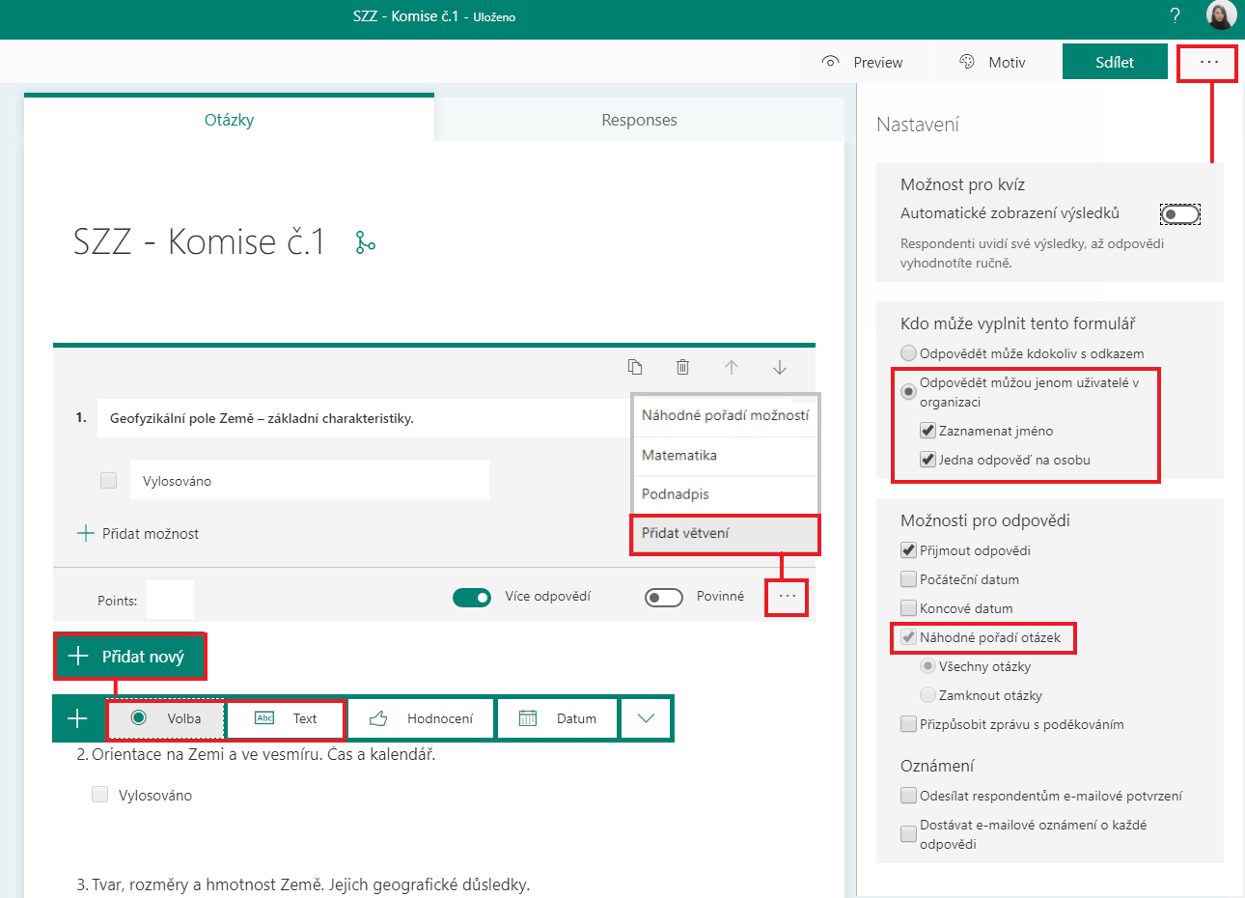Toggle Automatické zobrazení výsledků switch
Image resolution: width=1245 pixels, height=898 pixels.
1179,214
